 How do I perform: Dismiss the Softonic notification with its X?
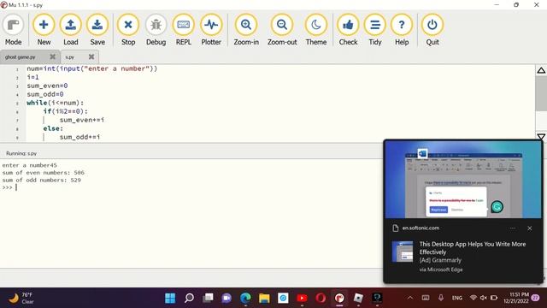pos(530,228)
